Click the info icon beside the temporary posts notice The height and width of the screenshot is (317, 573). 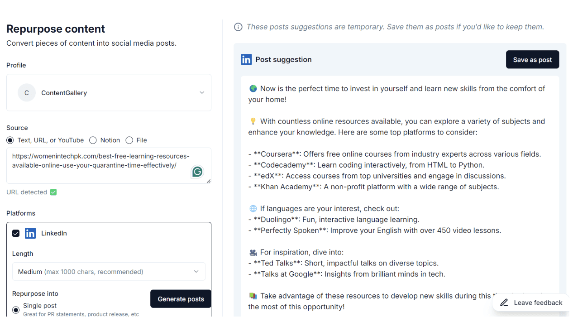click(x=238, y=27)
